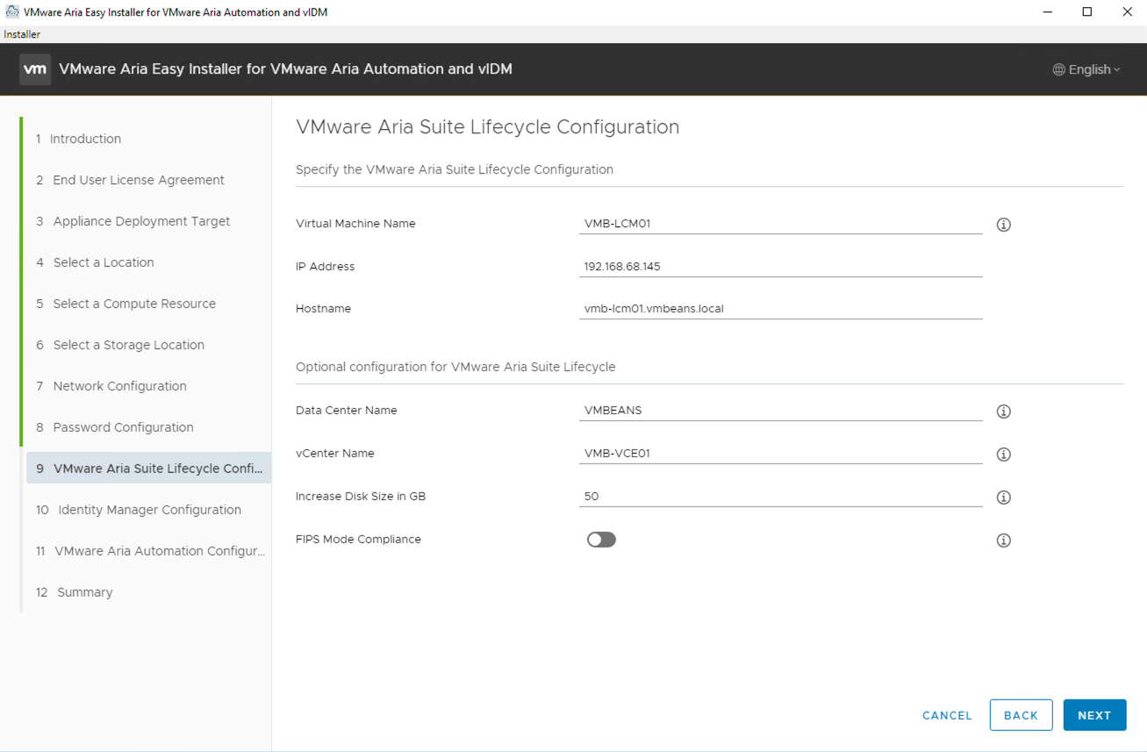Click the 'Increase Disk Size in GB' label

[x=361, y=497]
